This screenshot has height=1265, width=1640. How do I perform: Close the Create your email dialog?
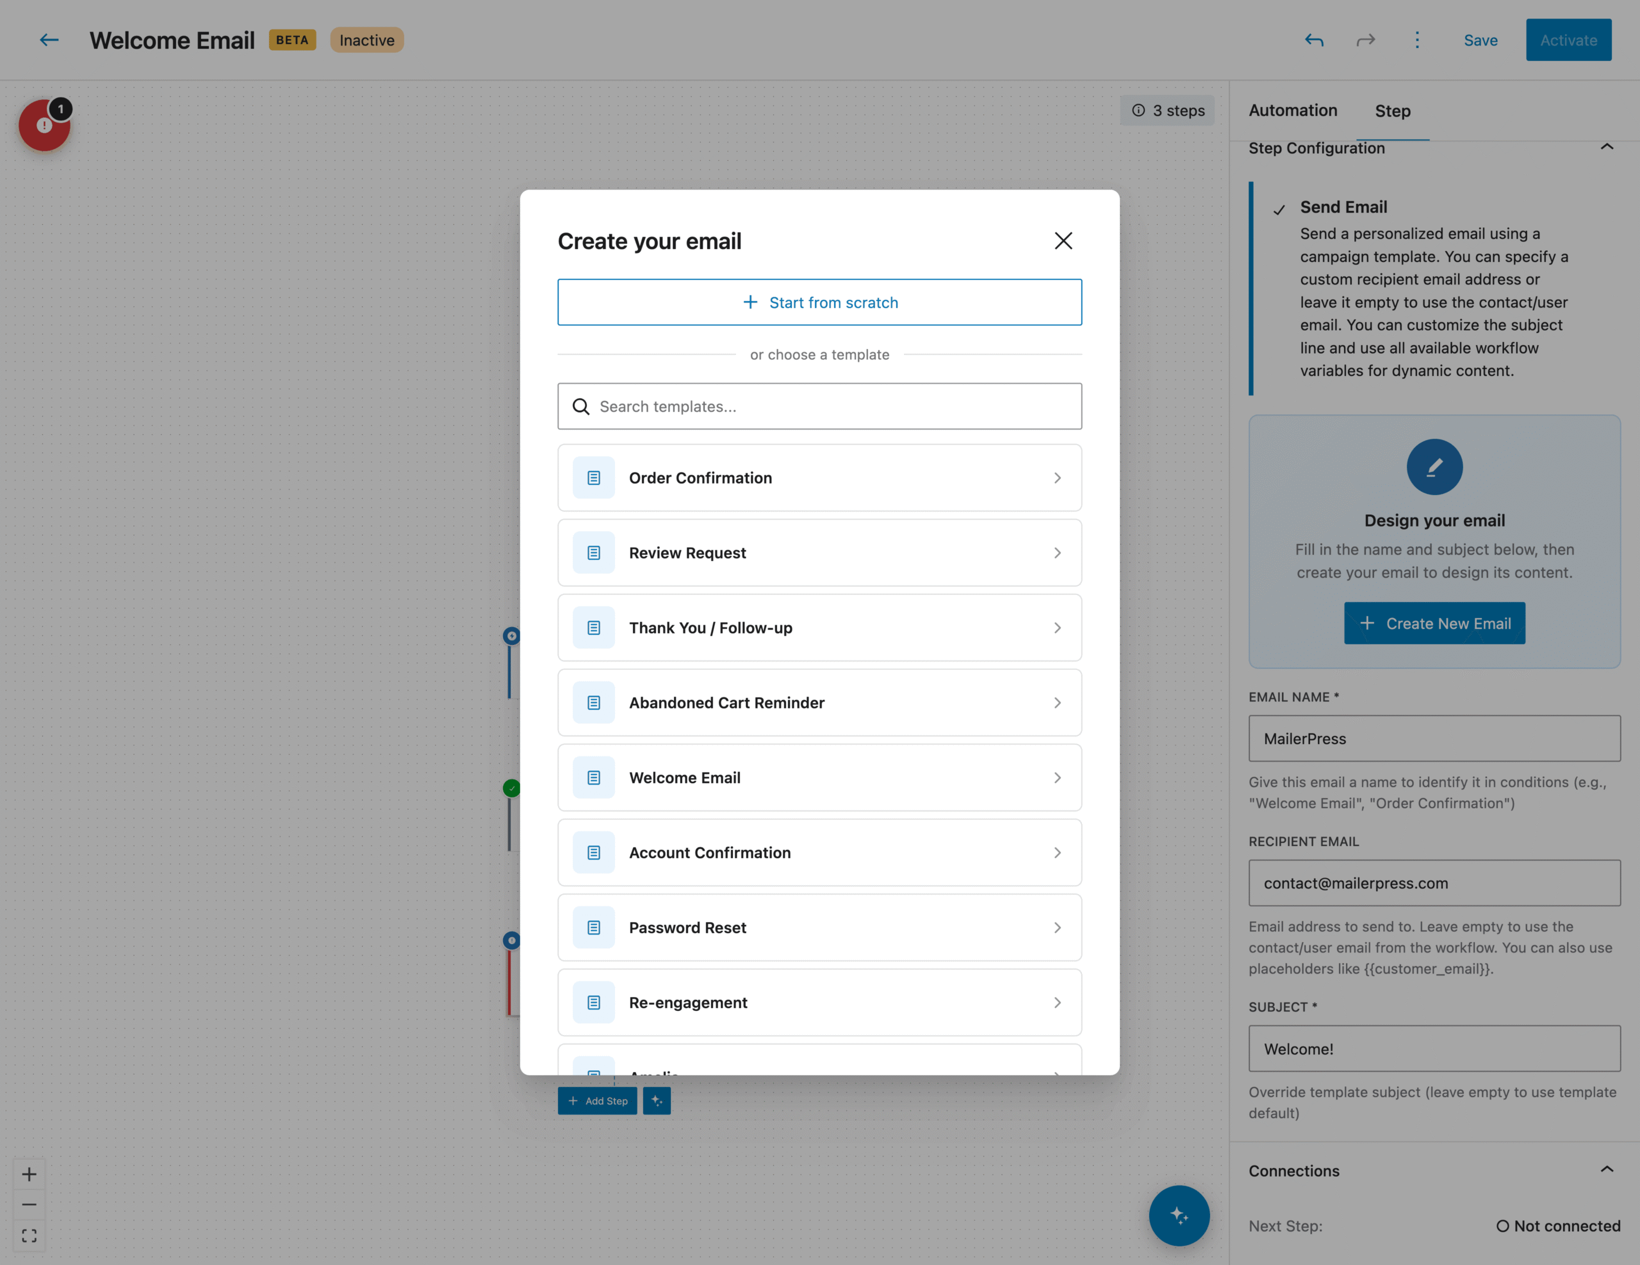tap(1063, 241)
